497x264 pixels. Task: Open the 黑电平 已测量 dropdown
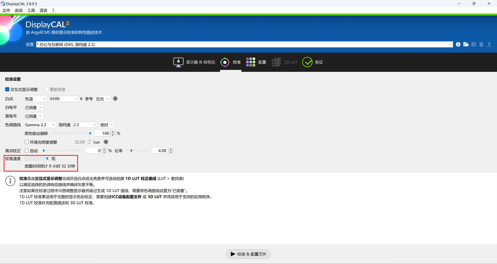pyautogui.click(x=34, y=116)
